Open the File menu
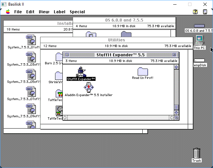 (18, 12)
